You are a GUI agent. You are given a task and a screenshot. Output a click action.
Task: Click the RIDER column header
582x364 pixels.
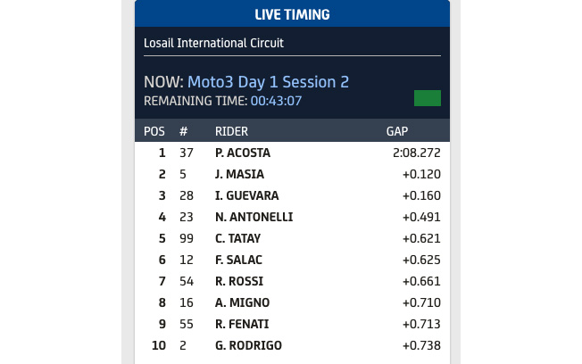click(x=231, y=131)
